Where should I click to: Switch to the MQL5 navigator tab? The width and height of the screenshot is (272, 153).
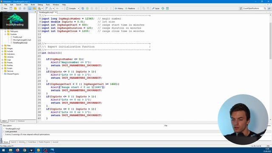tap(4, 121)
